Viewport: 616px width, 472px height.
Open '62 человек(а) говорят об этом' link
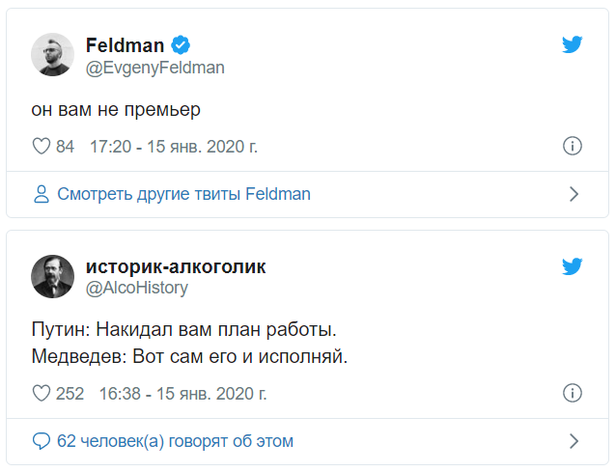point(175,441)
